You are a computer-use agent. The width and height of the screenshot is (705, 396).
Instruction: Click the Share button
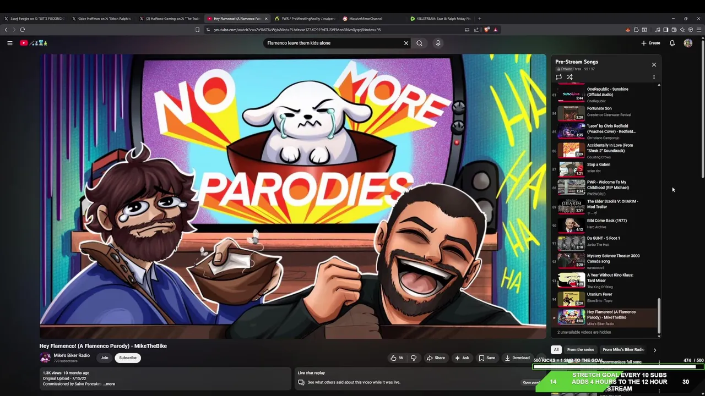(436, 358)
